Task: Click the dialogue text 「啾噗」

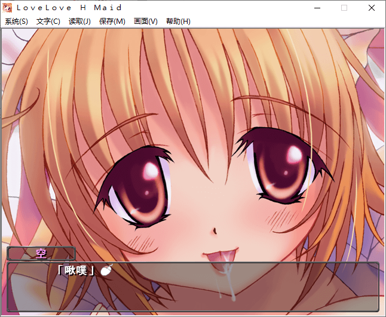Action: [x=76, y=270]
